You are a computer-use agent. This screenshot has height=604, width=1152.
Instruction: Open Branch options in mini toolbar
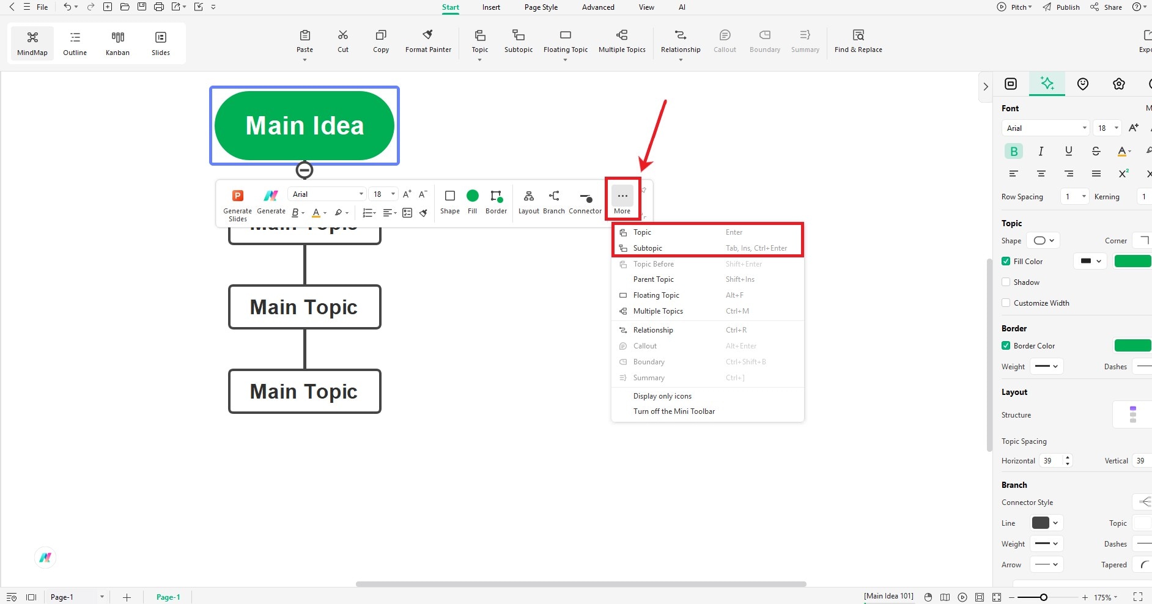[x=554, y=202]
